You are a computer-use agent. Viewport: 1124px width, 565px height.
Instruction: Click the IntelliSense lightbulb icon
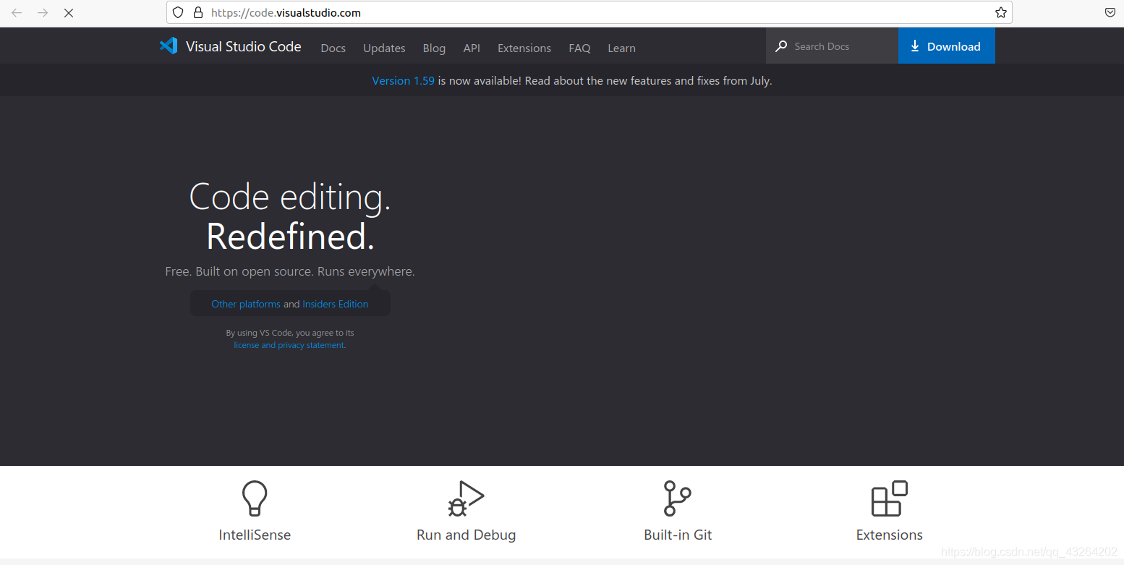(x=255, y=498)
